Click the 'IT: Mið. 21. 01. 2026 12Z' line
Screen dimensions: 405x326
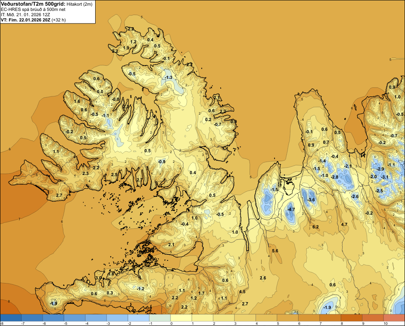[25, 15]
